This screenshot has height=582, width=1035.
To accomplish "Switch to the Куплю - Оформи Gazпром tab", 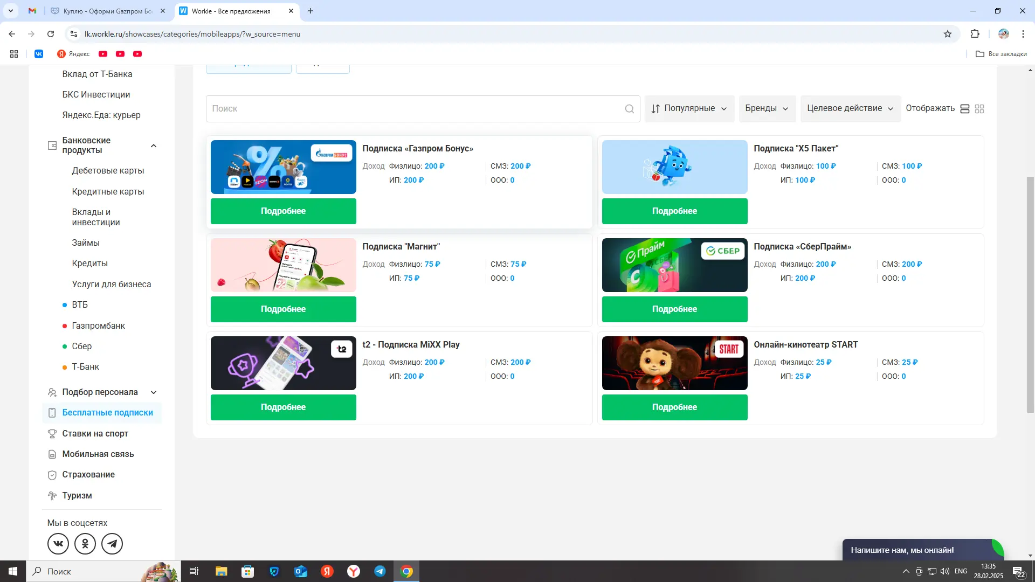I will [x=108, y=11].
